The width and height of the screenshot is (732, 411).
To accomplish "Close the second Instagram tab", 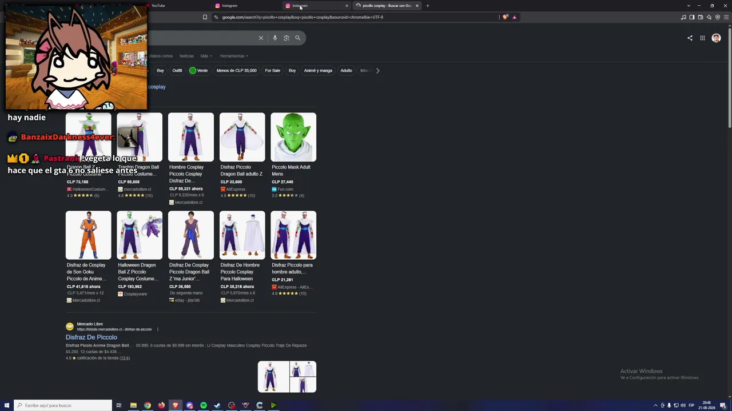I will [347, 6].
